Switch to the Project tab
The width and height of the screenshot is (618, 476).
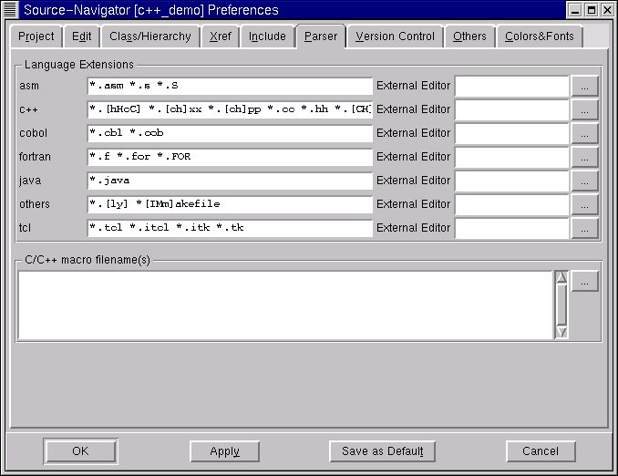(36, 36)
